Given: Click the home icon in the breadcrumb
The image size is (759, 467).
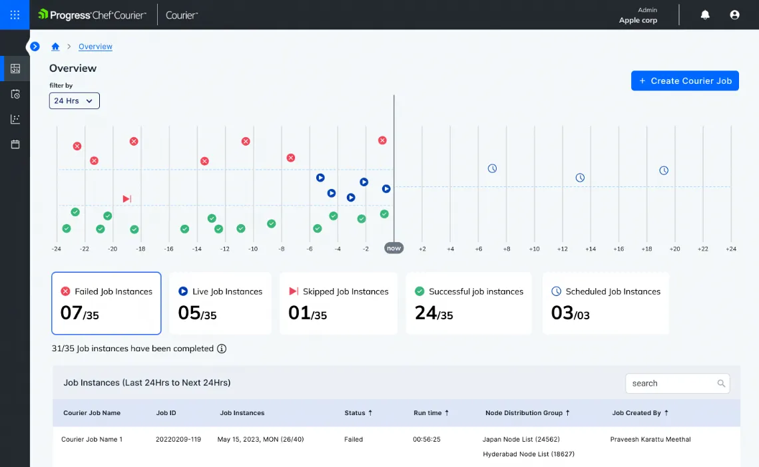Looking at the screenshot, I should (55, 47).
